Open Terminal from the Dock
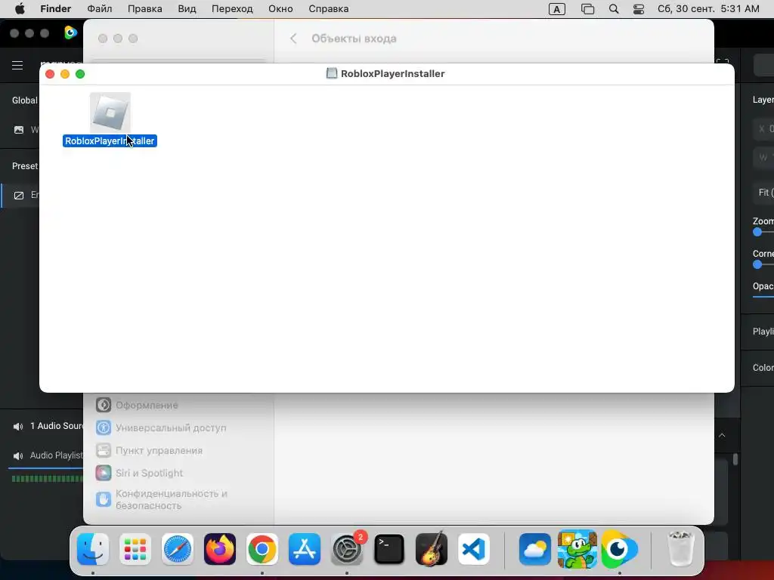Screen dimensions: 774x580 389,549
